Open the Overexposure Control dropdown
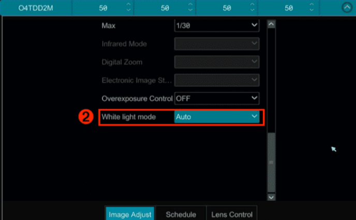The height and width of the screenshot is (220, 356). coord(217,98)
